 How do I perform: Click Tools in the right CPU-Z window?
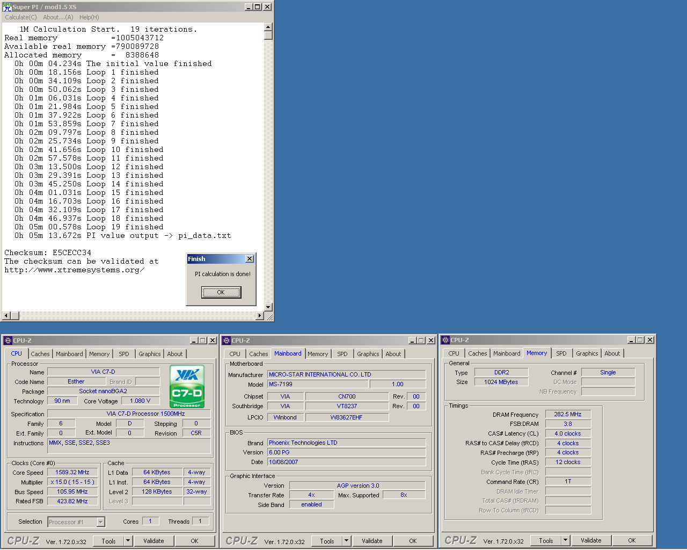(x=546, y=540)
